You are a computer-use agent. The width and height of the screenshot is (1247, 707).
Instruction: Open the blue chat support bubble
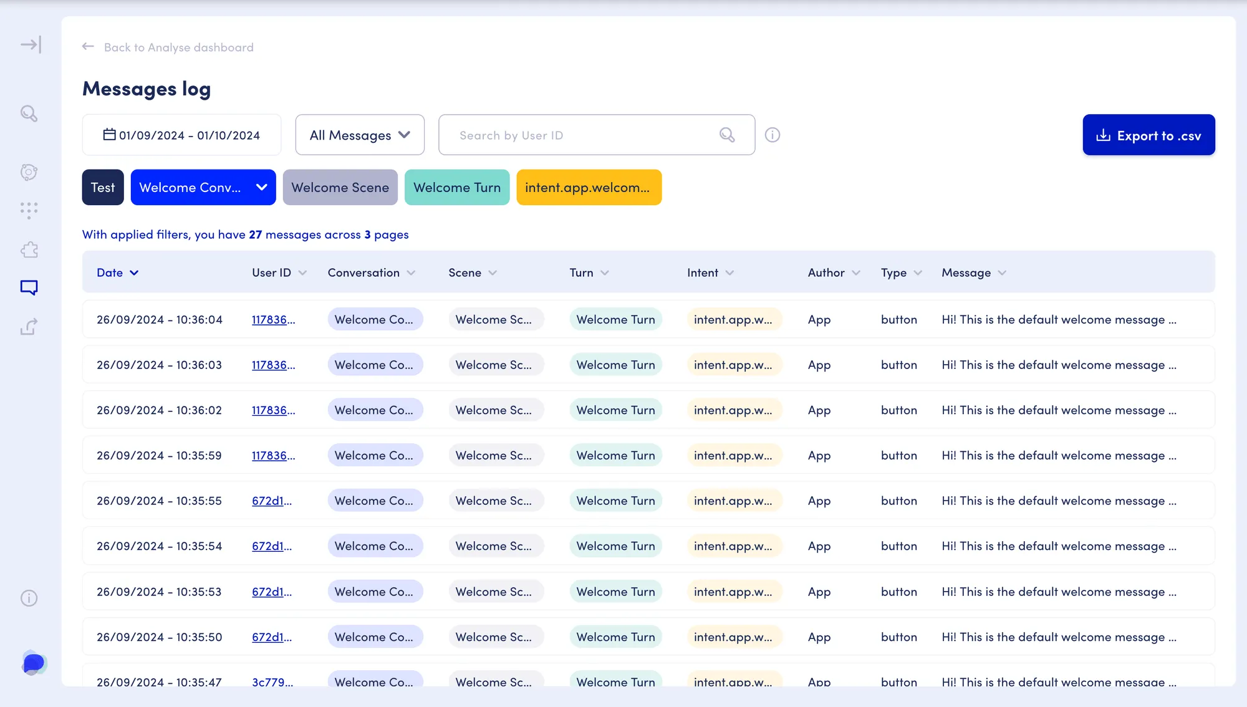34,663
